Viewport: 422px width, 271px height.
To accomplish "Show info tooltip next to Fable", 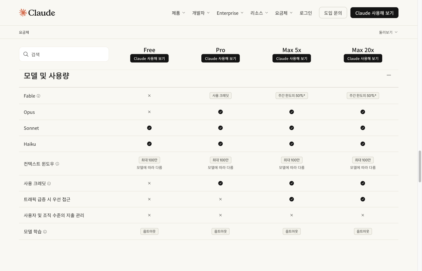I will tap(38, 96).
